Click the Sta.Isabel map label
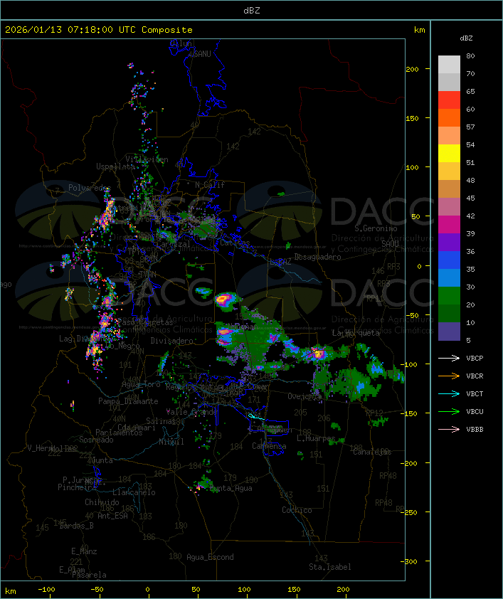 pos(329,567)
